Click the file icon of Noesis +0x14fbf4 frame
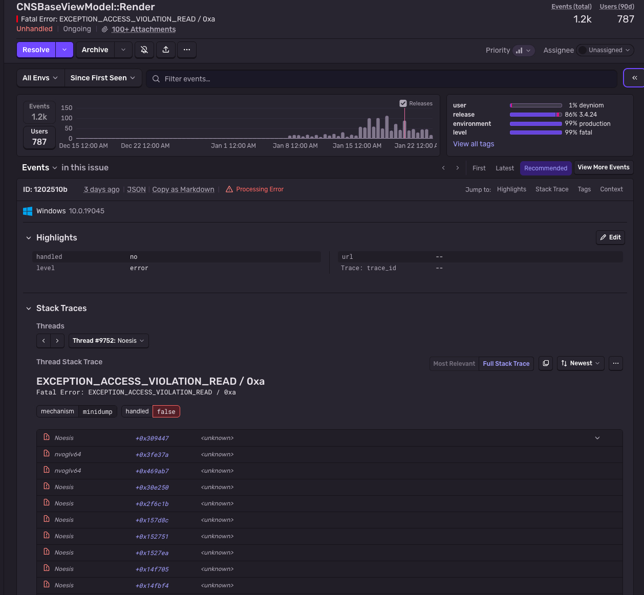644x595 pixels. 47,584
